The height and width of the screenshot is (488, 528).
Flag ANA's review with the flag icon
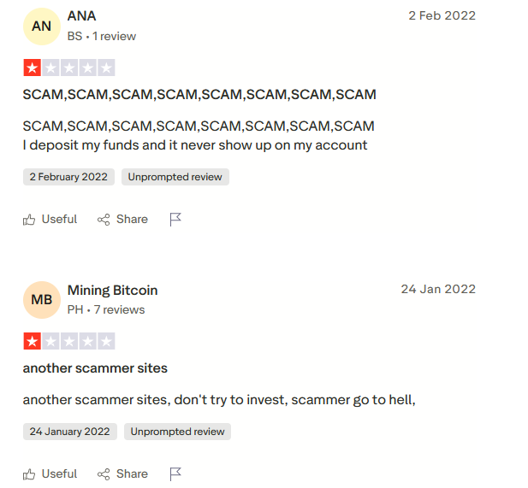175,220
